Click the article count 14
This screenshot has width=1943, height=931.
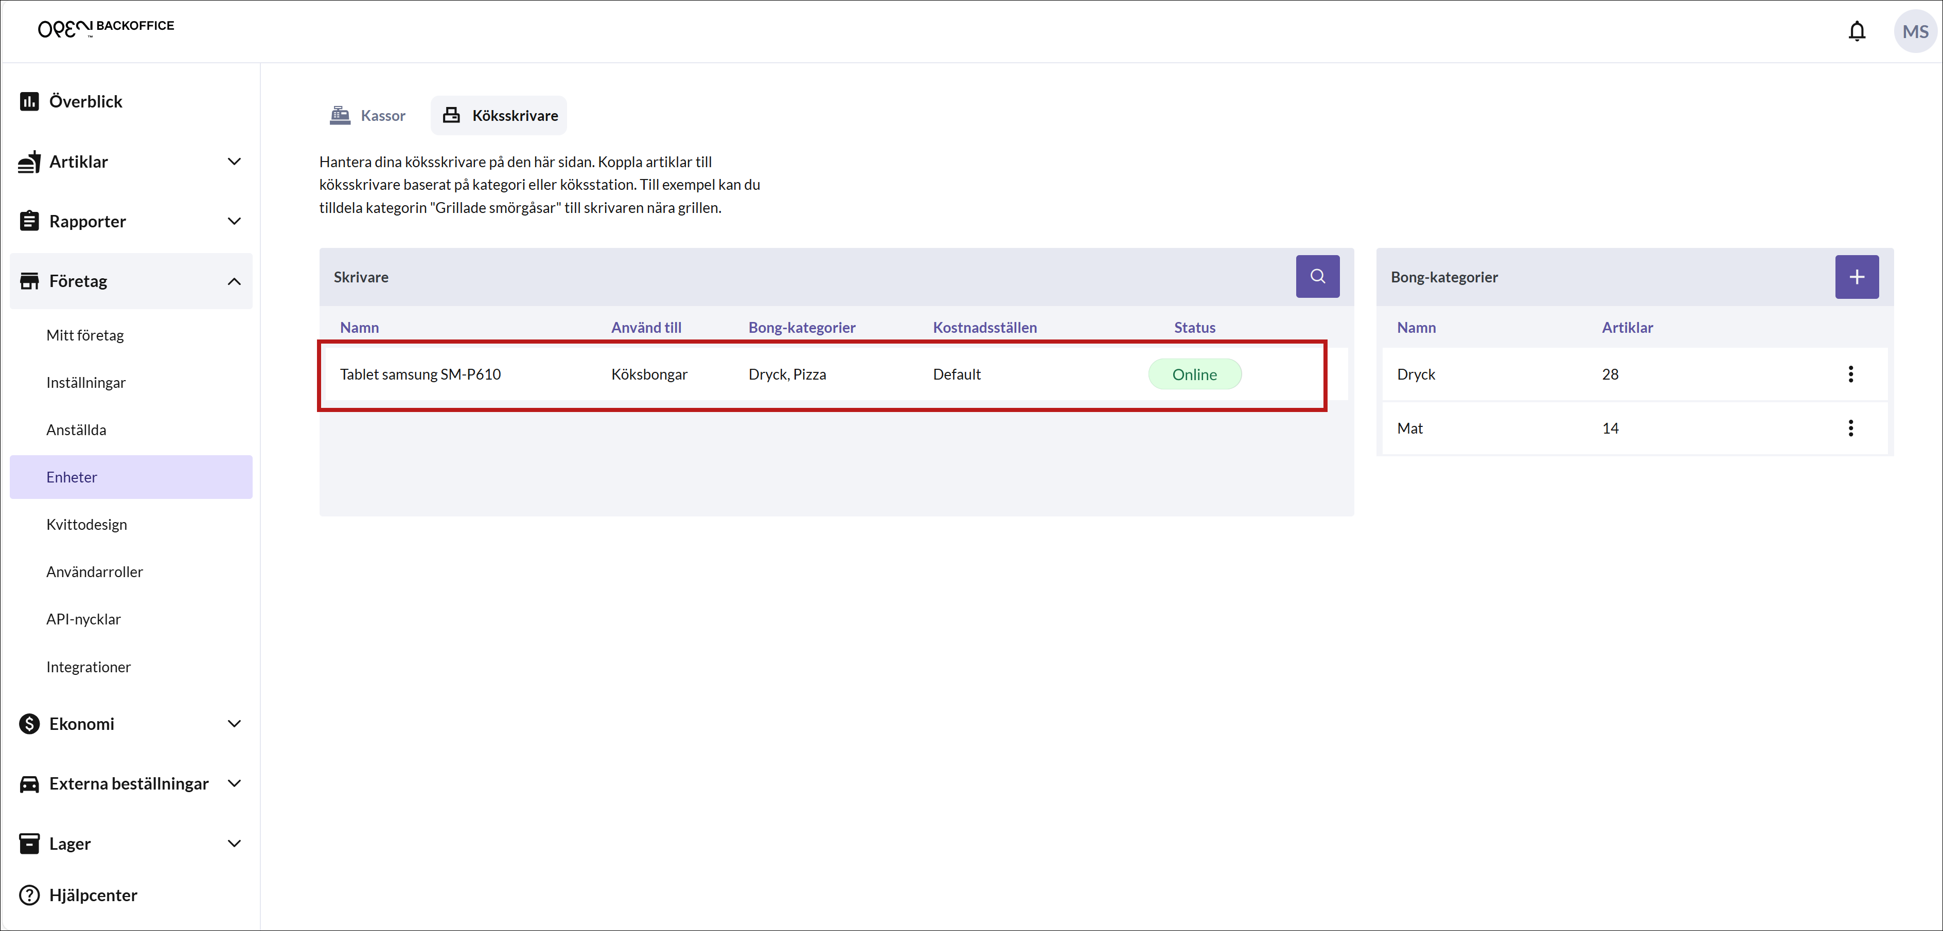click(x=1610, y=428)
